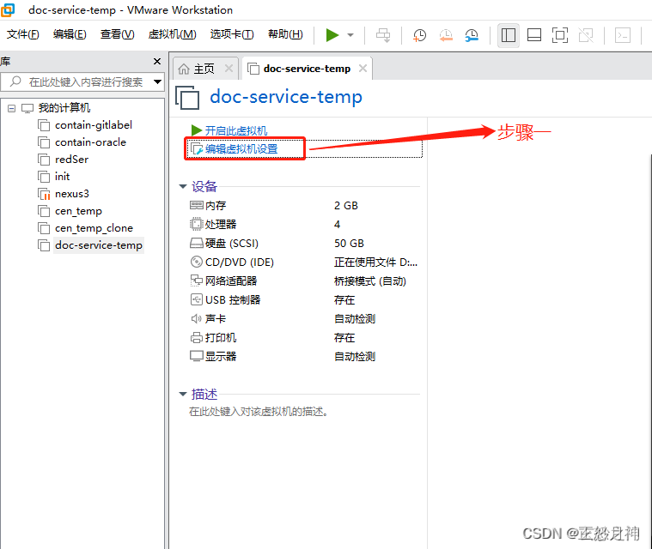Click the 显示器 display device row
652x549 pixels.
pyautogui.click(x=303, y=357)
